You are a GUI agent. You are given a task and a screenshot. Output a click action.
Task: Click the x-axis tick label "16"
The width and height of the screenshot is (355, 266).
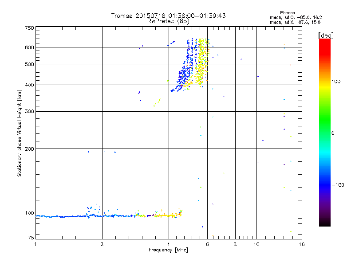click(302, 244)
